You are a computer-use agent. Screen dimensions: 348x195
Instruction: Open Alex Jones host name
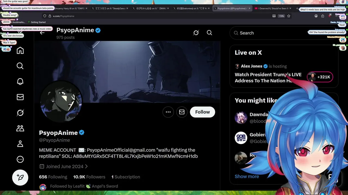251,66
